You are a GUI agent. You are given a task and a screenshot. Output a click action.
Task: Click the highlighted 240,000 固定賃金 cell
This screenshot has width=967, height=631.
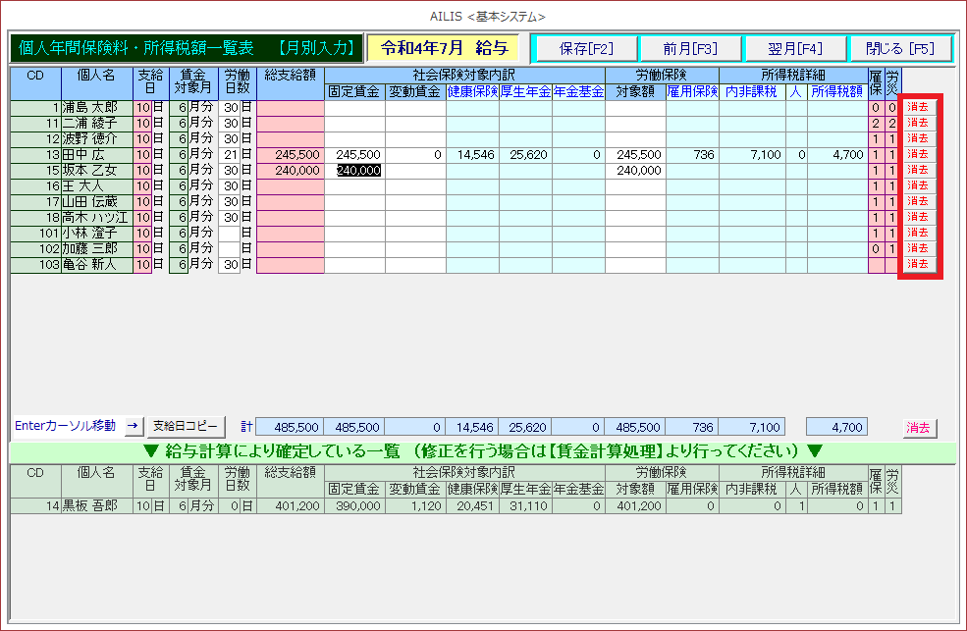[x=353, y=170]
